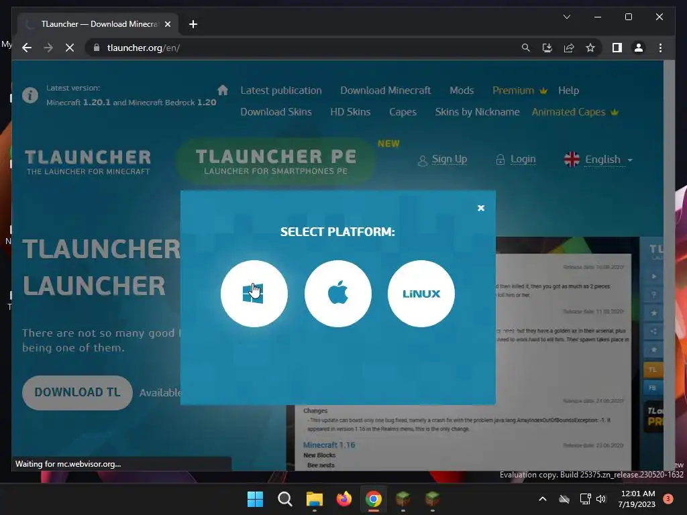This screenshot has width=687, height=515.
Task: Open the zoom magnifier icon in address bar
Action: pyautogui.click(x=526, y=48)
